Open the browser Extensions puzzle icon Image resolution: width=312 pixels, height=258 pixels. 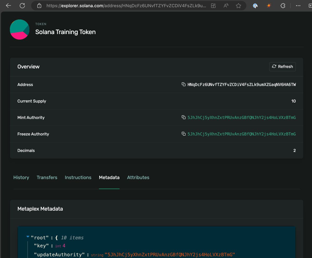[x=283, y=6]
